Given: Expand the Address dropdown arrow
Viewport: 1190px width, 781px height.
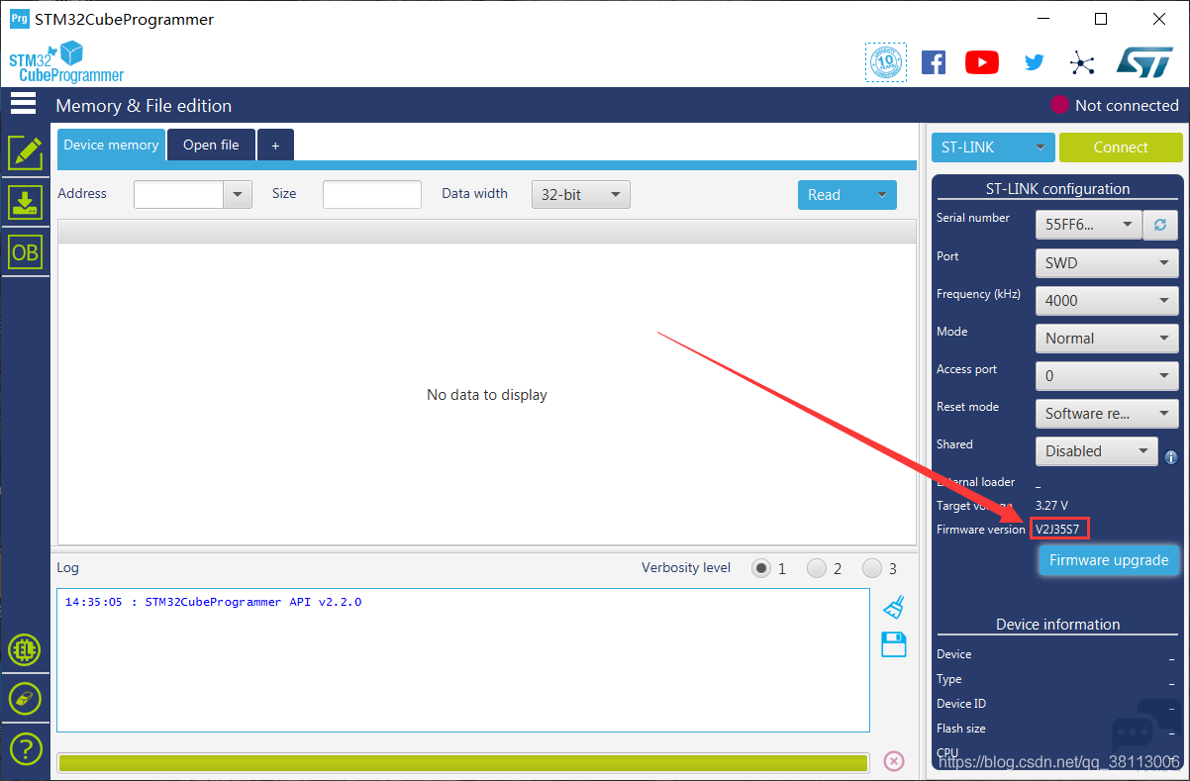Looking at the screenshot, I should coord(238,194).
